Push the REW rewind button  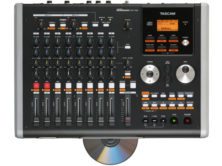tap(145, 121)
